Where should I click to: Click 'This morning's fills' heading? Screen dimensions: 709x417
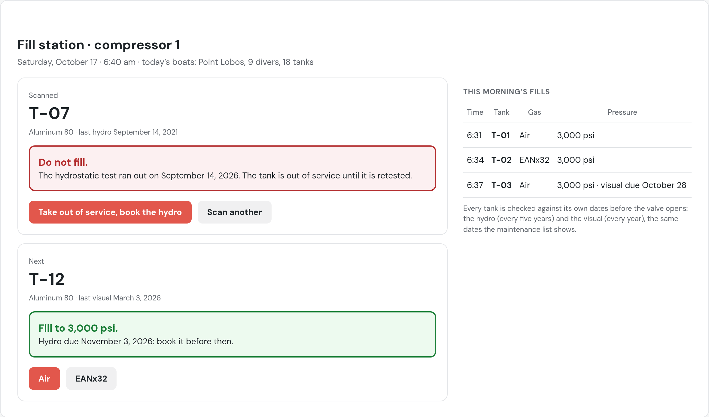(507, 92)
